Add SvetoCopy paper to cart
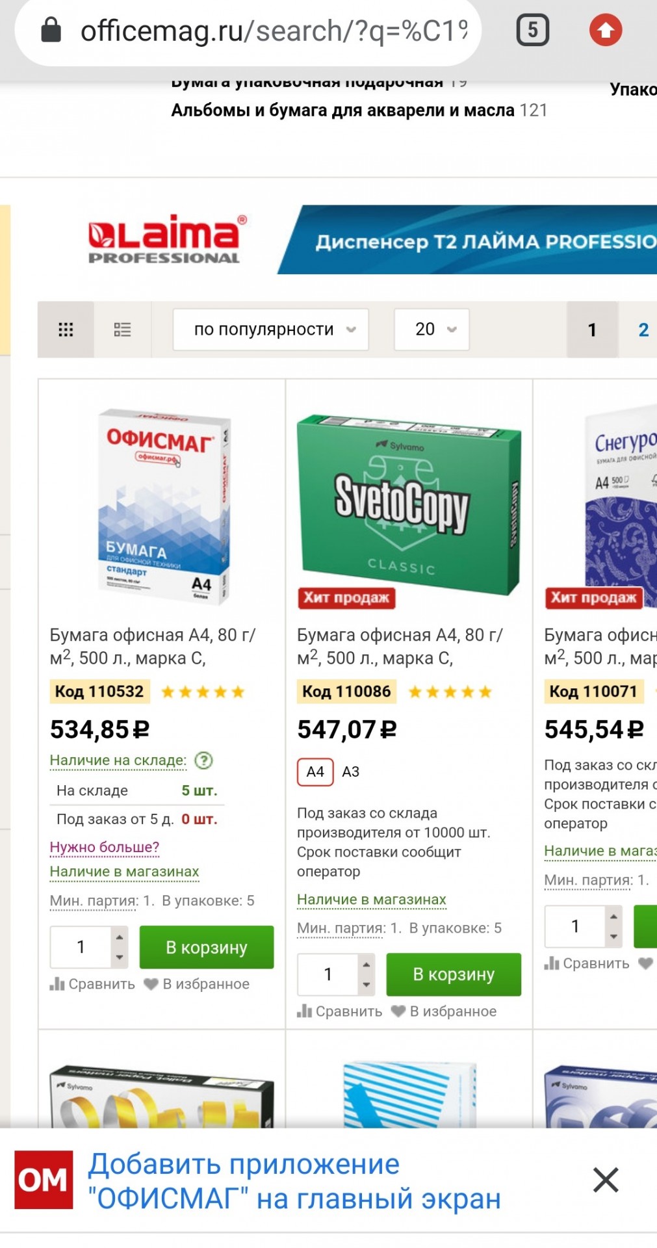The height and width of the screenshot is (1248, 657). tap(454, 974)
